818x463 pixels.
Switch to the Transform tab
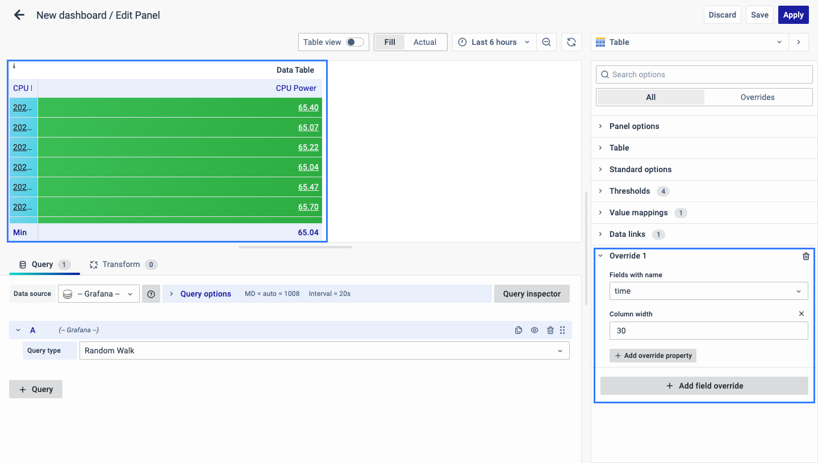(x=121, y=264)
